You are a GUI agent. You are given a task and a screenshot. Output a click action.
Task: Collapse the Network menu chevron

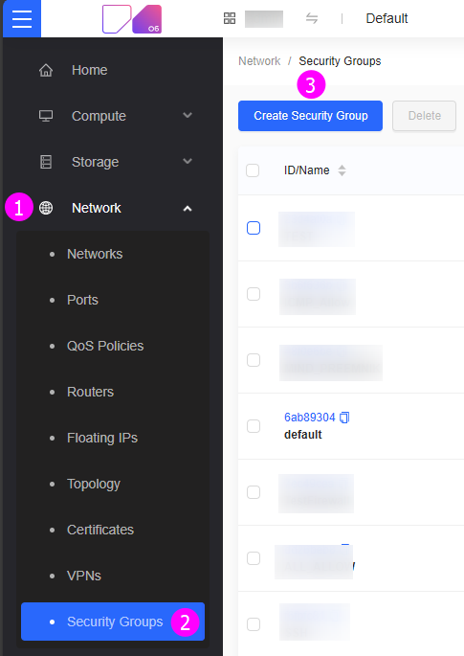(x=188, y=209)
